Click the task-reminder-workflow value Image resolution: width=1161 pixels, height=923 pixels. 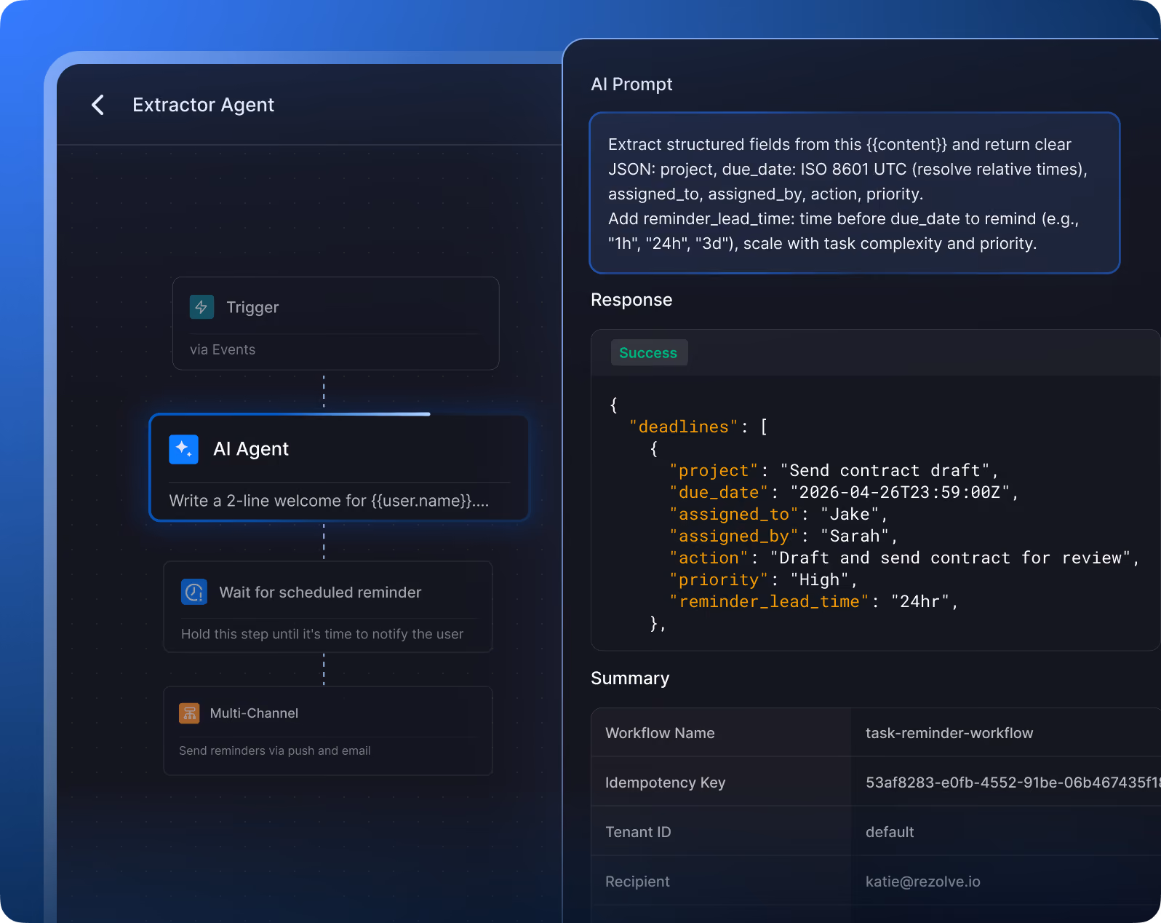(x=949, y=733)
